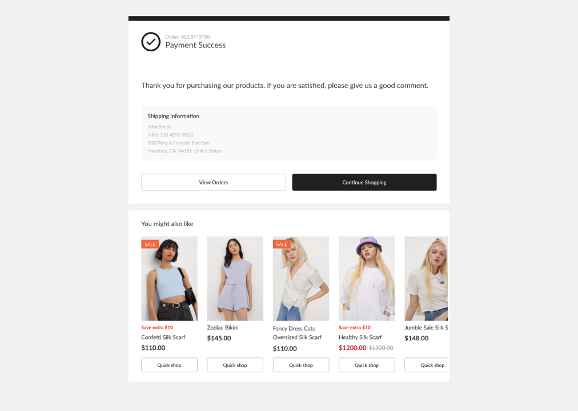Click the Save extra $10 label on Healthy Scarf
Viewport: 578px width, 411px height.
[x=355, y=328]
